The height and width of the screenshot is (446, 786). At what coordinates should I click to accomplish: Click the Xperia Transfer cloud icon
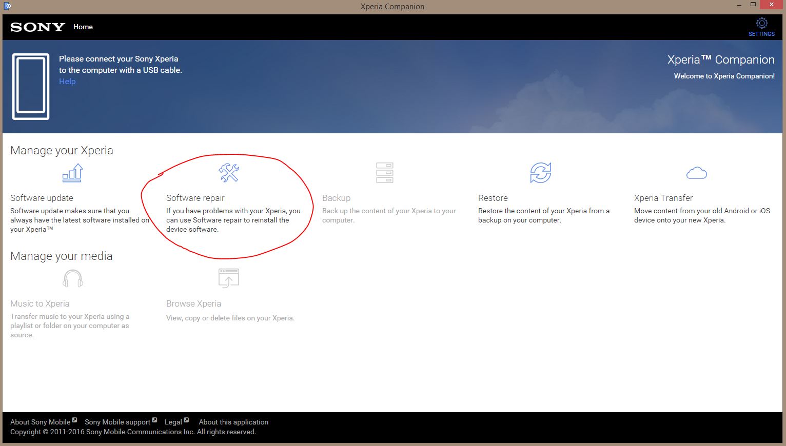(x=697, y=173)
